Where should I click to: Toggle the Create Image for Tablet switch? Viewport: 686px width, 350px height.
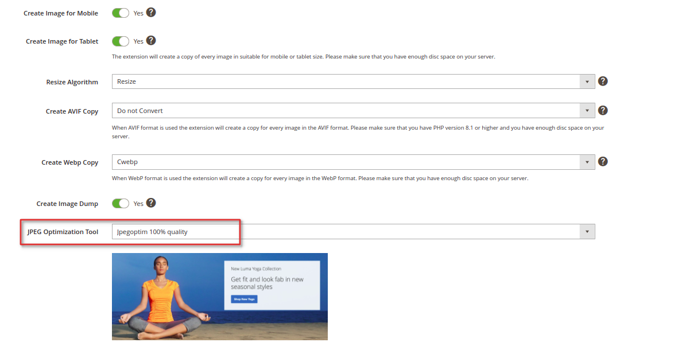tap(121, 41)
